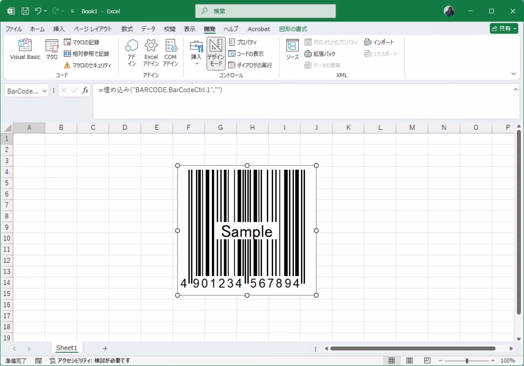Screen dimensions: 524x366
Task: Open 拡張パック expansion packs
Action: [x=320, y=54]
